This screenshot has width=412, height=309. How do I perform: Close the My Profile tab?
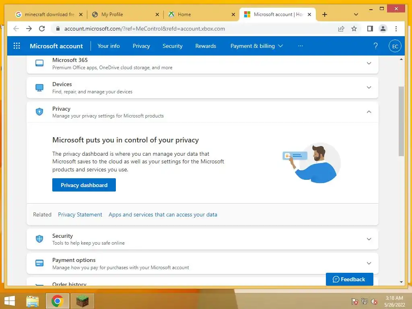click(157, 14)
